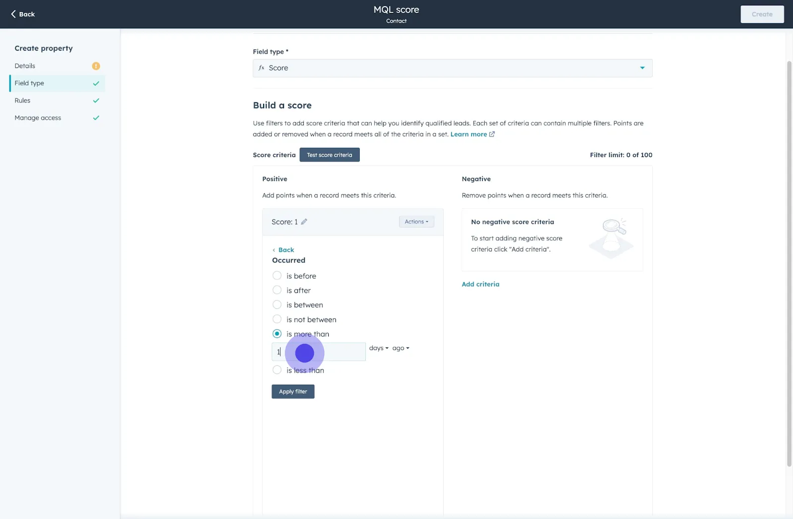Choose the 'is less than' option
Viewport: 793px width, 519px height.
(x=277, y=370)
